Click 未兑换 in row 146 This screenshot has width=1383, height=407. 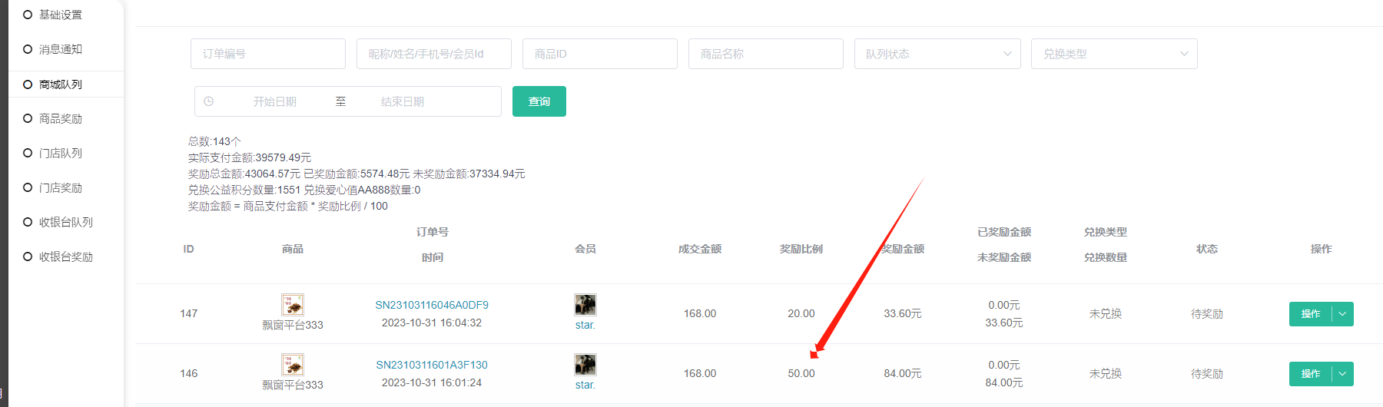[1106, 373]
